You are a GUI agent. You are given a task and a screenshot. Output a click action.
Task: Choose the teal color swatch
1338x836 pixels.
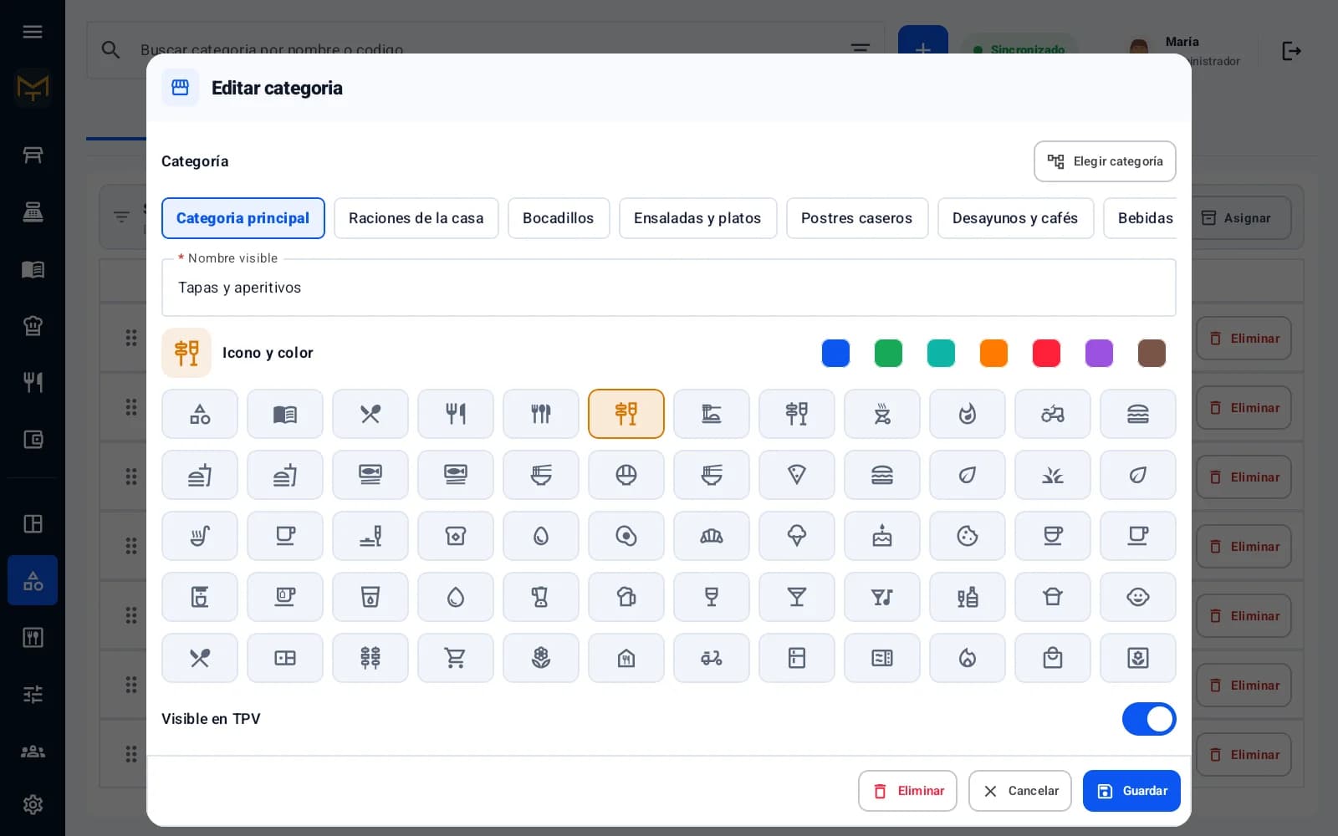click(x=941, y=353)
